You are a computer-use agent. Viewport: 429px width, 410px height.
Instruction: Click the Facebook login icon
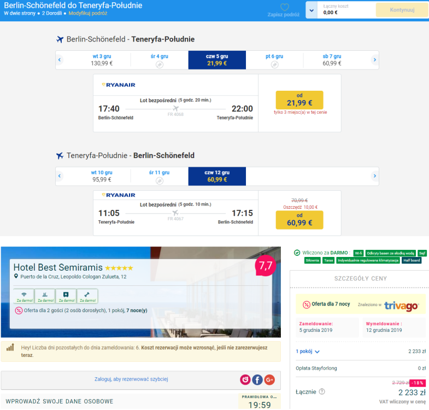coord(257,379)
